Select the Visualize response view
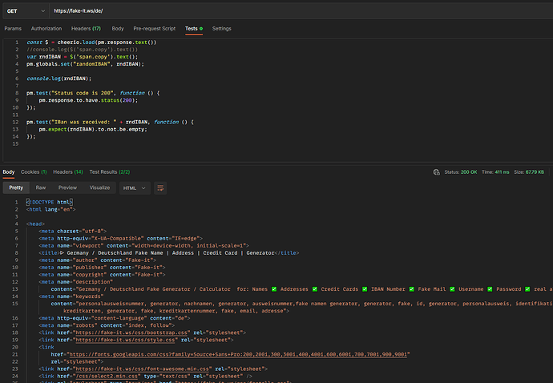553x383 pixels. pyautogui.click(x=99, y=187)
